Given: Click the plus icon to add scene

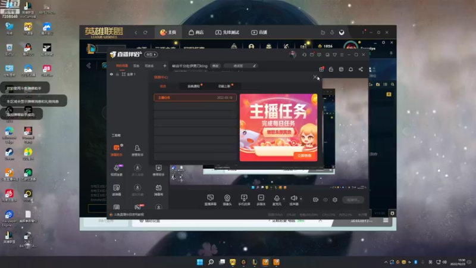Looking at the screenshot, I should [x=165, y=66].
